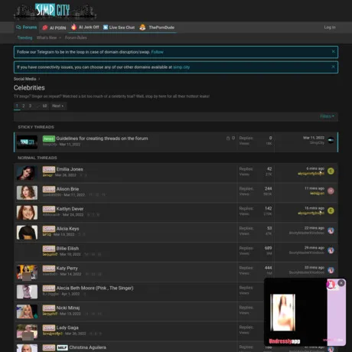Click the Follow link in the Telegram notice
The height and width of the screenshot is (352, 352).
[x=157, y=52]
